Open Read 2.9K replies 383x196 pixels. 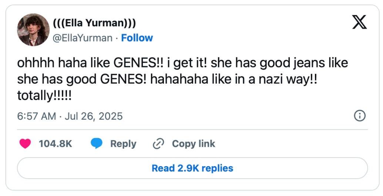pos(192,168)
